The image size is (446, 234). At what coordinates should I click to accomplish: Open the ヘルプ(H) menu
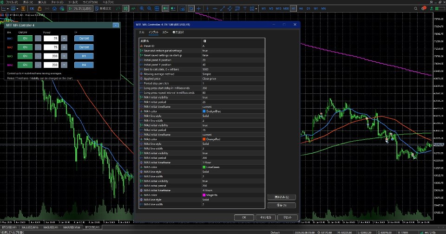(108, 2)
